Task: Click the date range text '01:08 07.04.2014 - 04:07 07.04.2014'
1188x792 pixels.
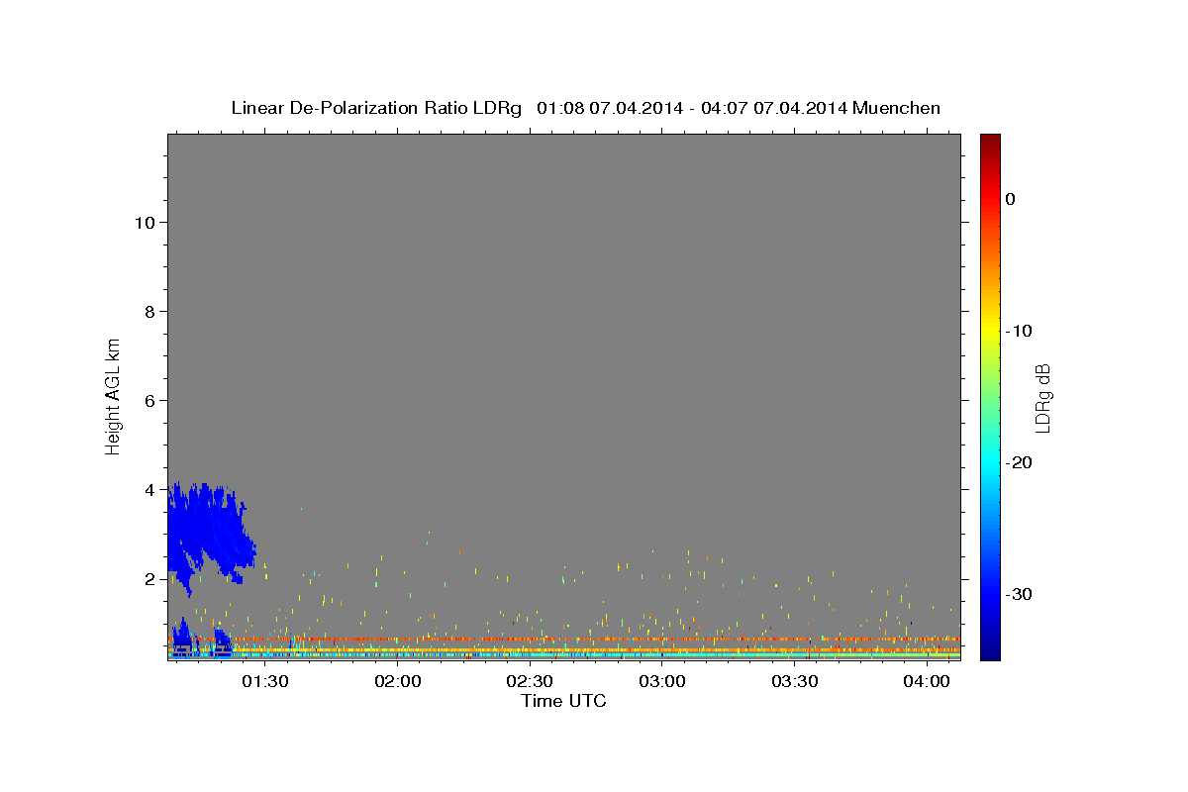Action: (x=691, y=108)
